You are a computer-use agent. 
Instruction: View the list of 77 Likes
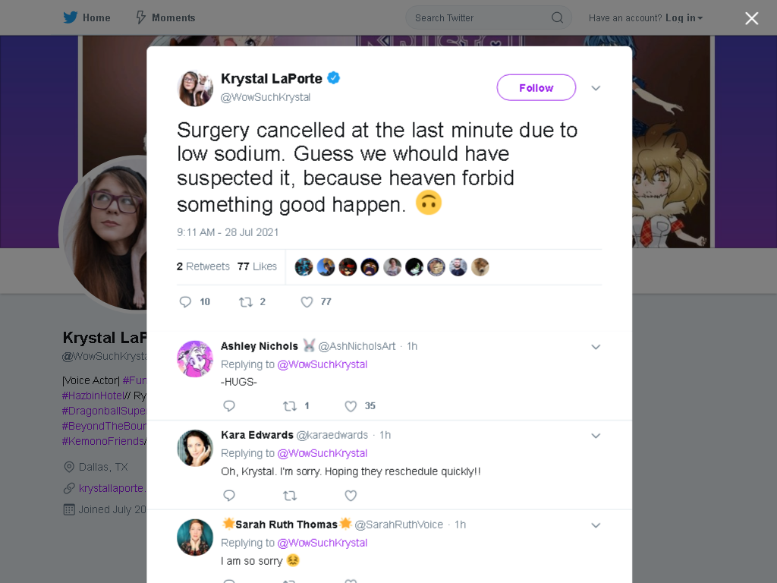[256, 266]
